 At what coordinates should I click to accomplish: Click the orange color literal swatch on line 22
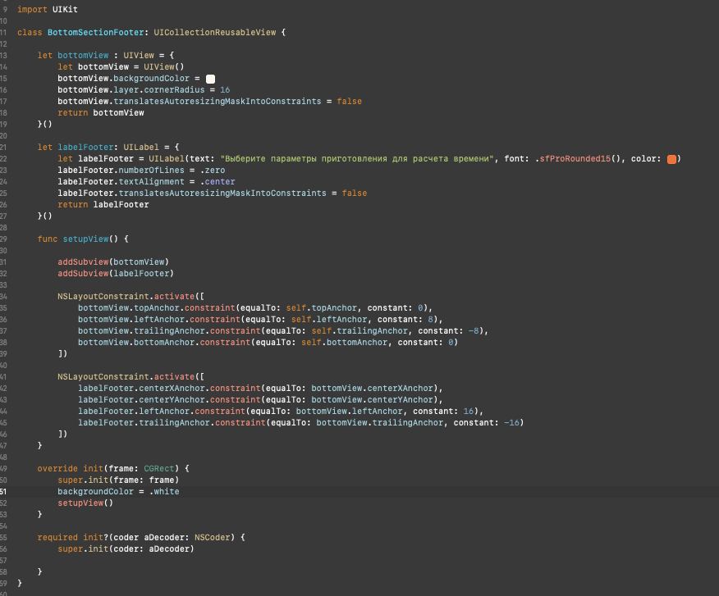coord(671,159)
